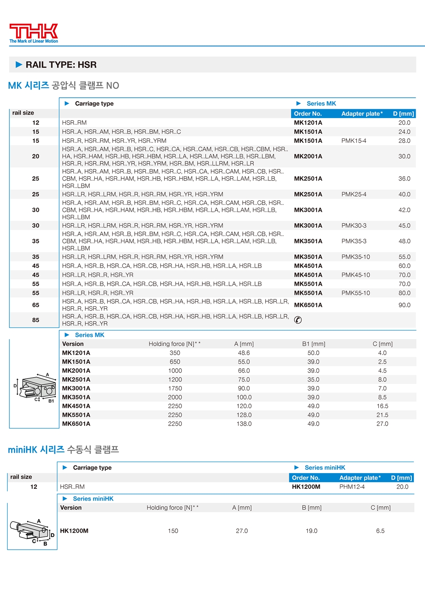Click adapter plate PMK35-3
425x601 pixels.
pos(354,241)
